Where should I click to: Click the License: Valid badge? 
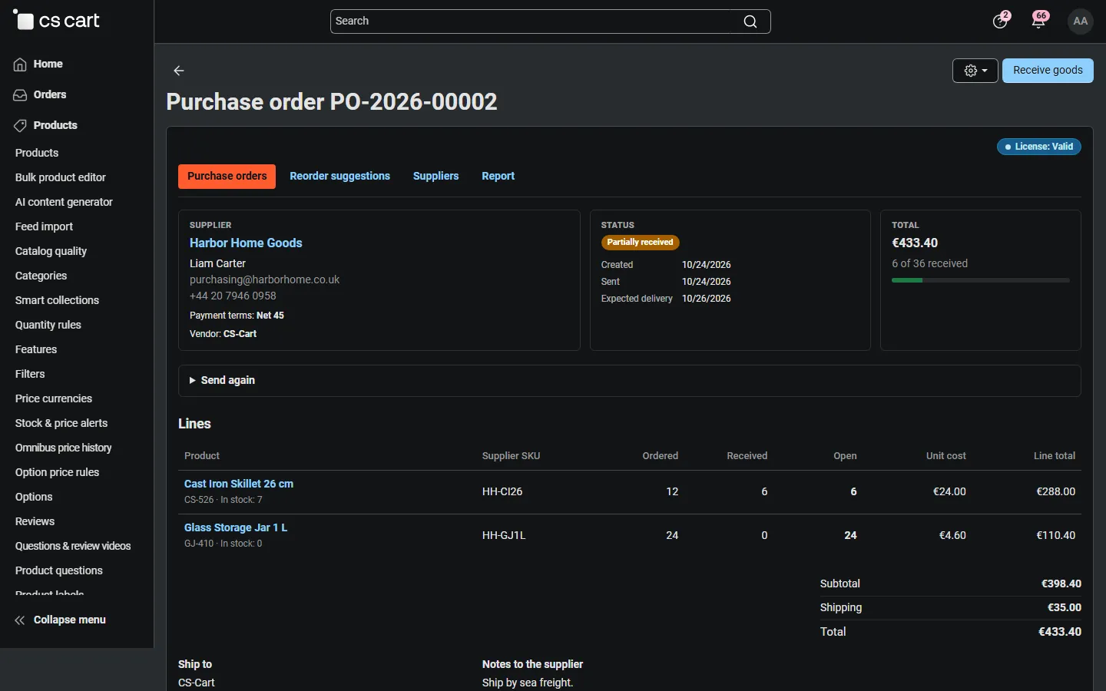tap(1039, 147)
